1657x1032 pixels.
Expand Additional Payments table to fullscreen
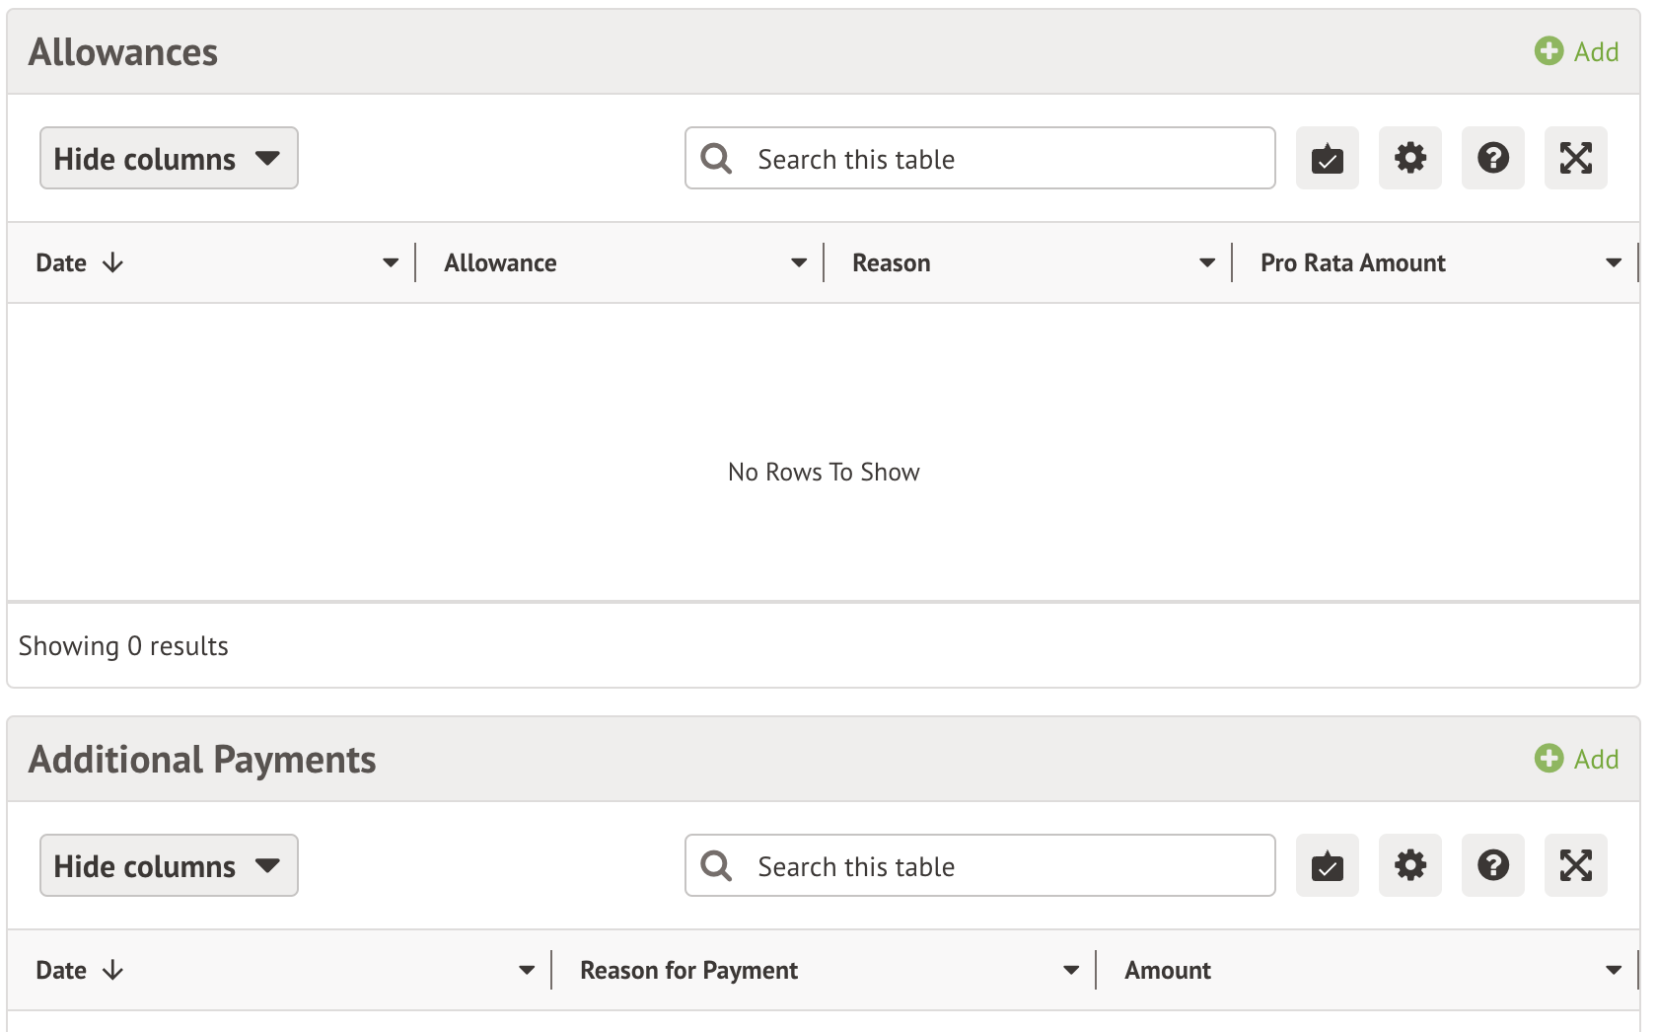(x=1575, y=865)
